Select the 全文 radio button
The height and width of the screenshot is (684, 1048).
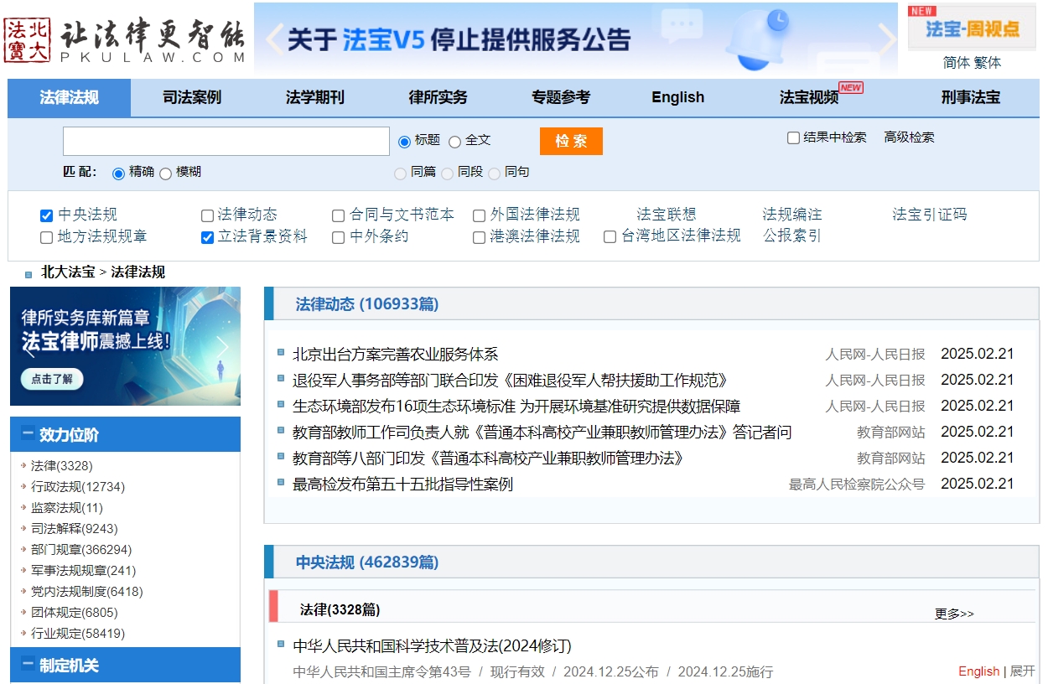tap(454, 142)
